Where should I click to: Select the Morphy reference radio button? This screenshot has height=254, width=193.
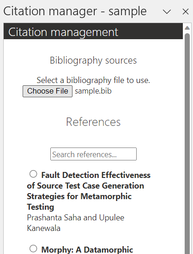(x=33, y=248)
